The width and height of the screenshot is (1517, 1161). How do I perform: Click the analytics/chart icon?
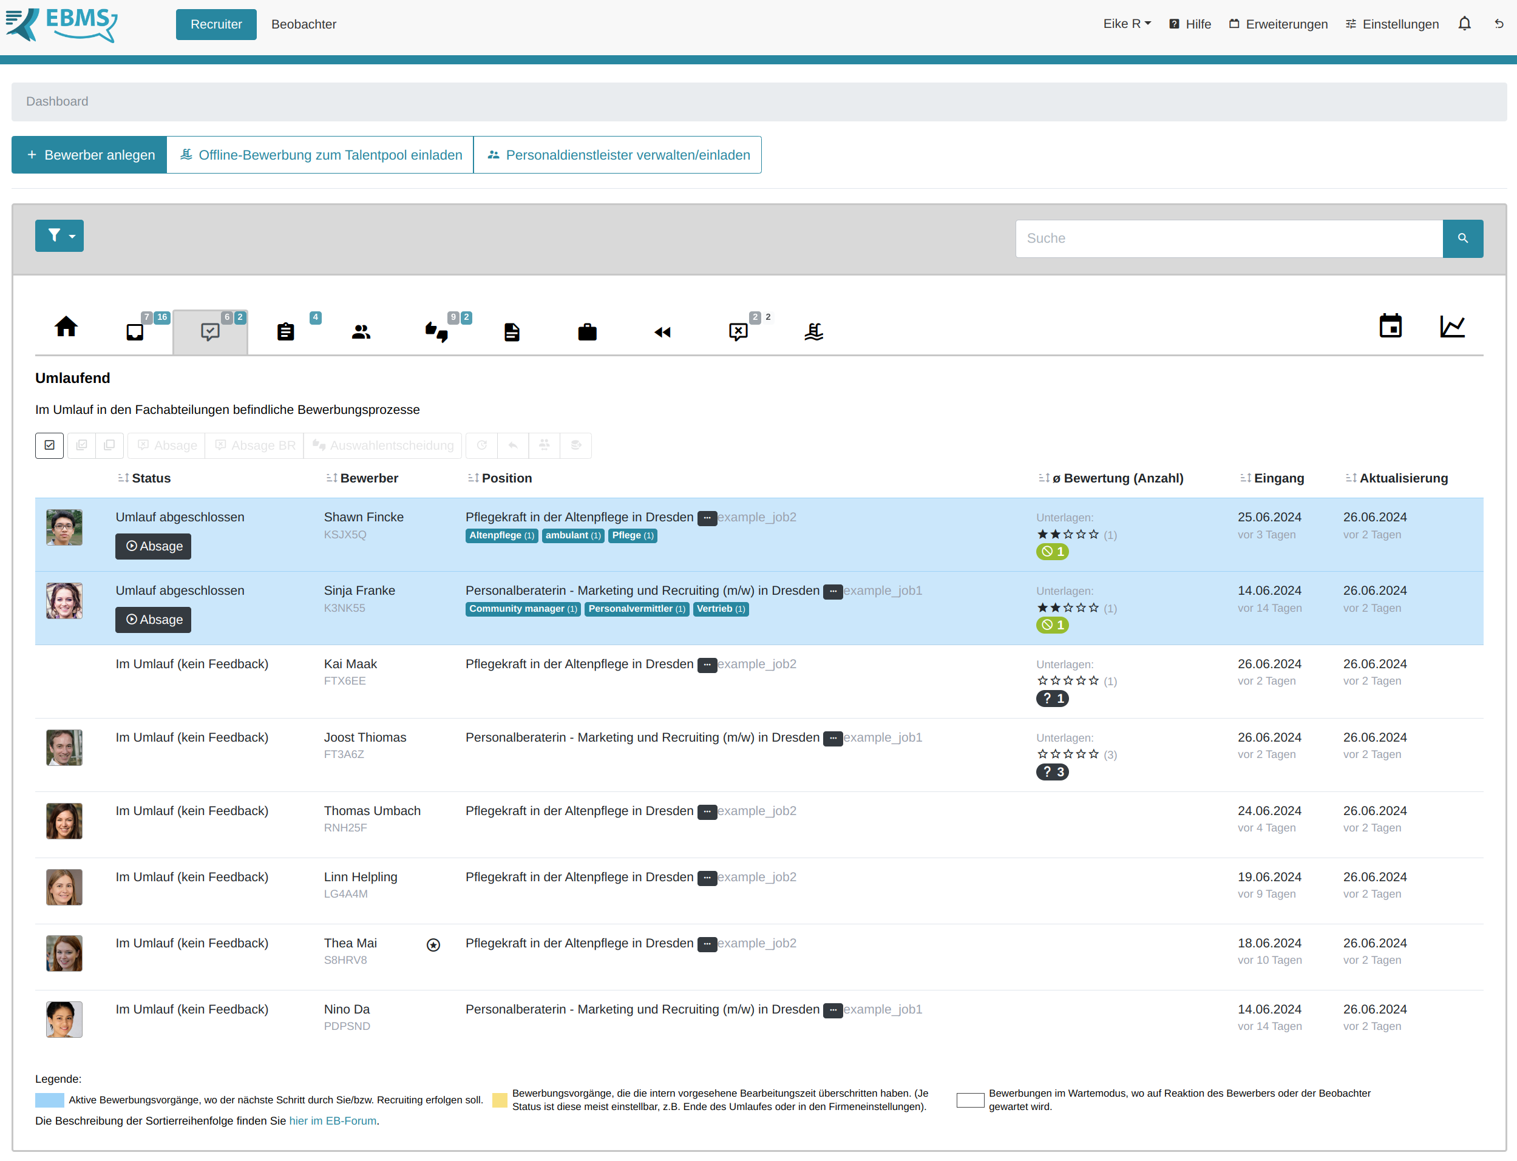[x=1453, y=326]
